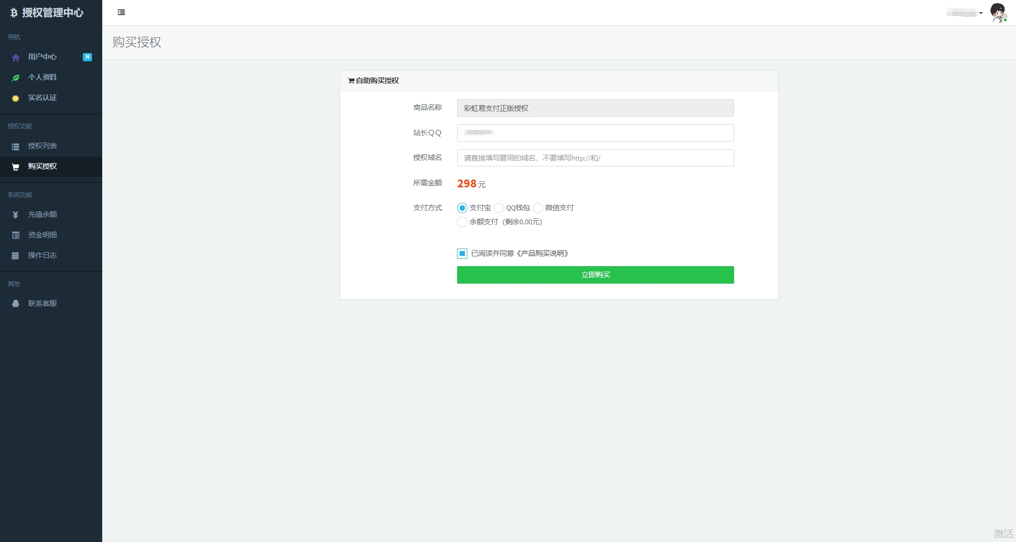Open the username dropdown in top right
Viewport: 1016px width, 542px height.
964,13
